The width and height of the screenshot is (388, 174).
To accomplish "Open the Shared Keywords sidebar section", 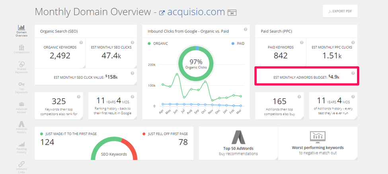I will click(x=21, y=67).
